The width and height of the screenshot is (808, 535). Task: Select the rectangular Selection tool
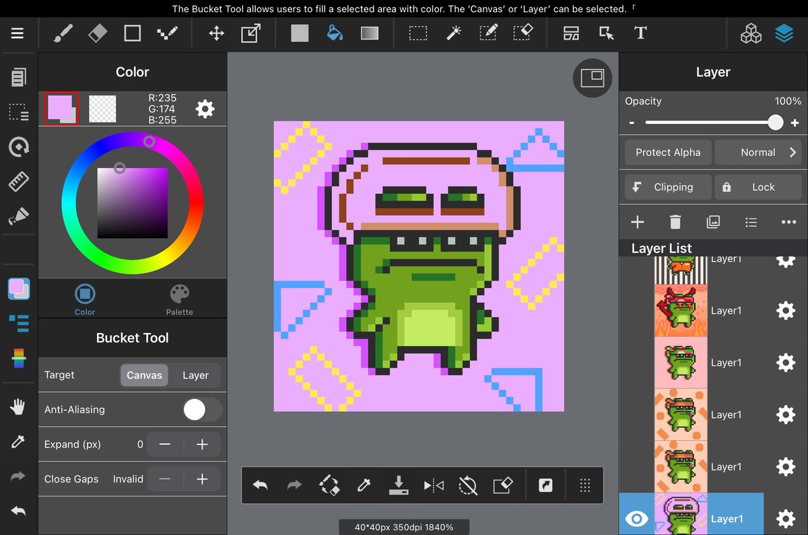[418, 33]
